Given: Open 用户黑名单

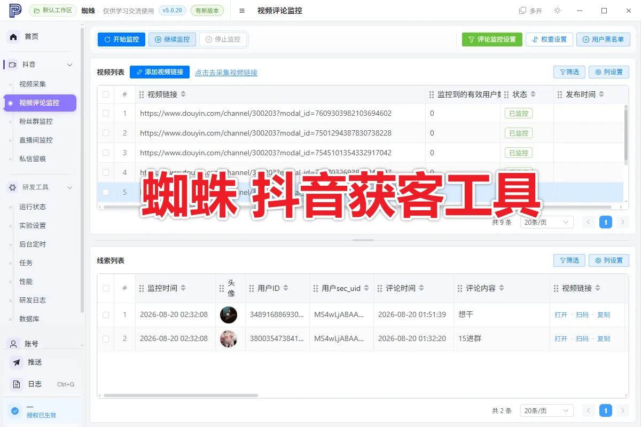Looking at the screenshot, I should [x=603, y=39].
